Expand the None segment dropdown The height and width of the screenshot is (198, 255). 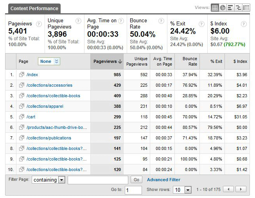coord(49,61)
